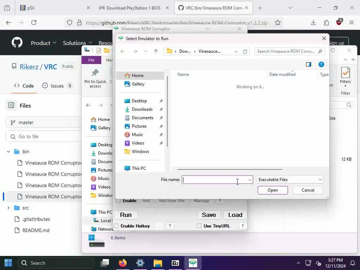This screenshot has width=360, height=270.
Task: Open Filters in the File Explorer ribbon
Action: pos(345,77)
